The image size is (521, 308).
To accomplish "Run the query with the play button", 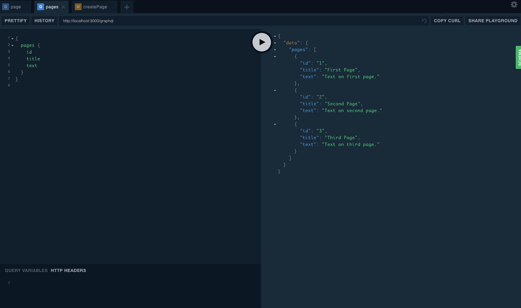I will coord(262,42).
